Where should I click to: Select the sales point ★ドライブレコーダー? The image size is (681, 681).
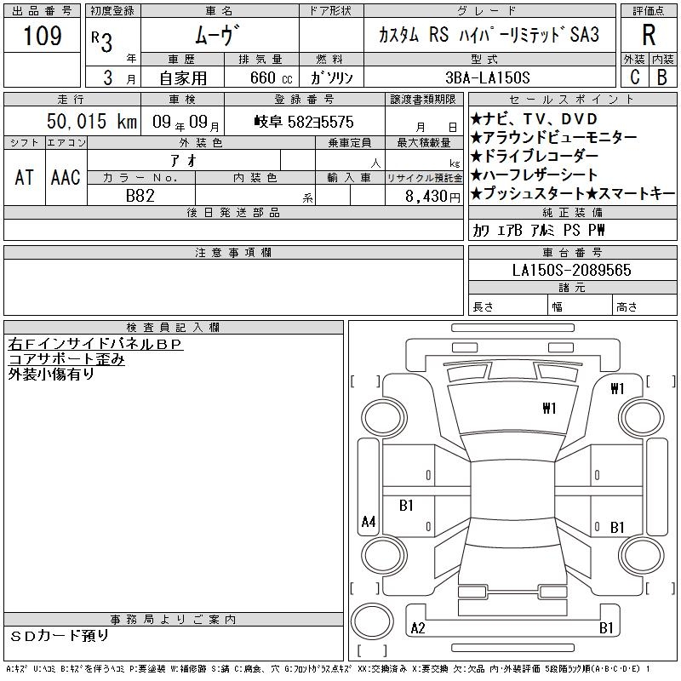point(535,157)
